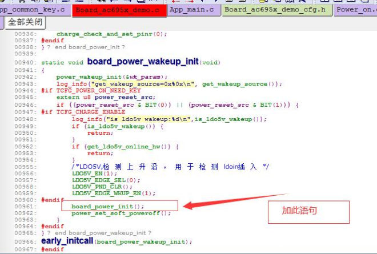Click the return statement on line 953
Viewport: 377px width, 254px height.
(100, 153)
